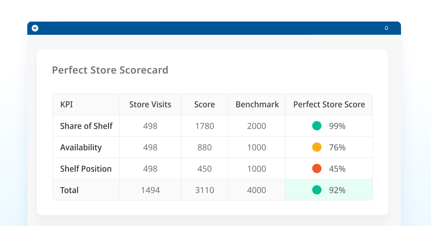
Task: Click the Score column header
Action: pyautogui.click(x=204, y=104)
